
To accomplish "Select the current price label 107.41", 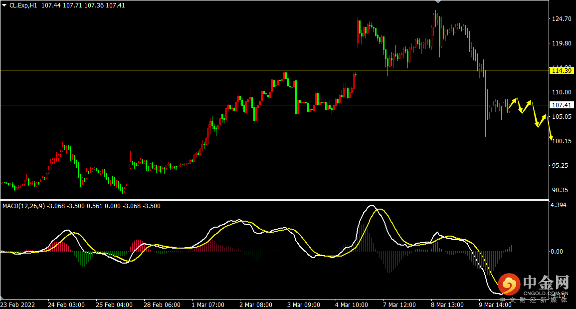I will point(562,105).
